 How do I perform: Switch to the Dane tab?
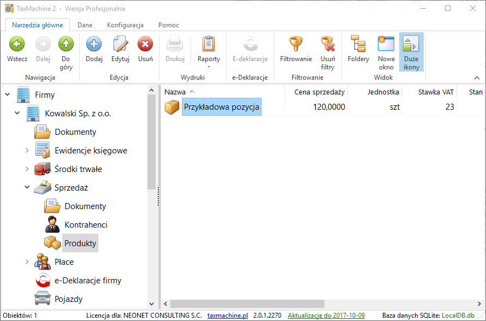coord(85,25)
